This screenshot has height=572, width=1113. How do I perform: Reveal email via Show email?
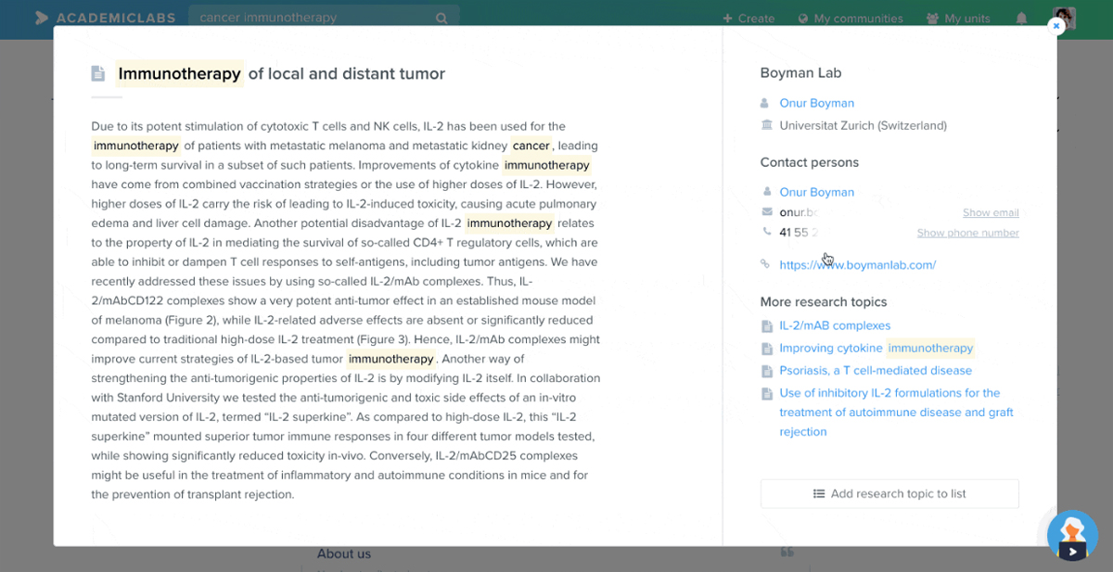click(x=990, y=213)
